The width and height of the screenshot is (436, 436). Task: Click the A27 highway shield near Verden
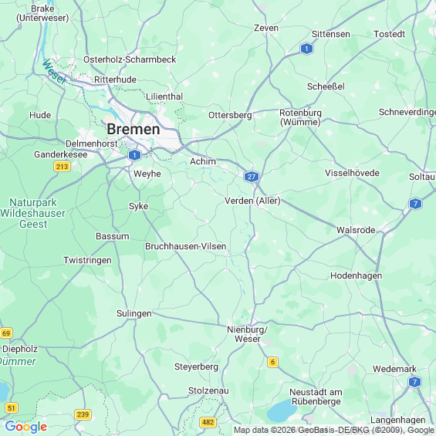[x=252, y=177]
